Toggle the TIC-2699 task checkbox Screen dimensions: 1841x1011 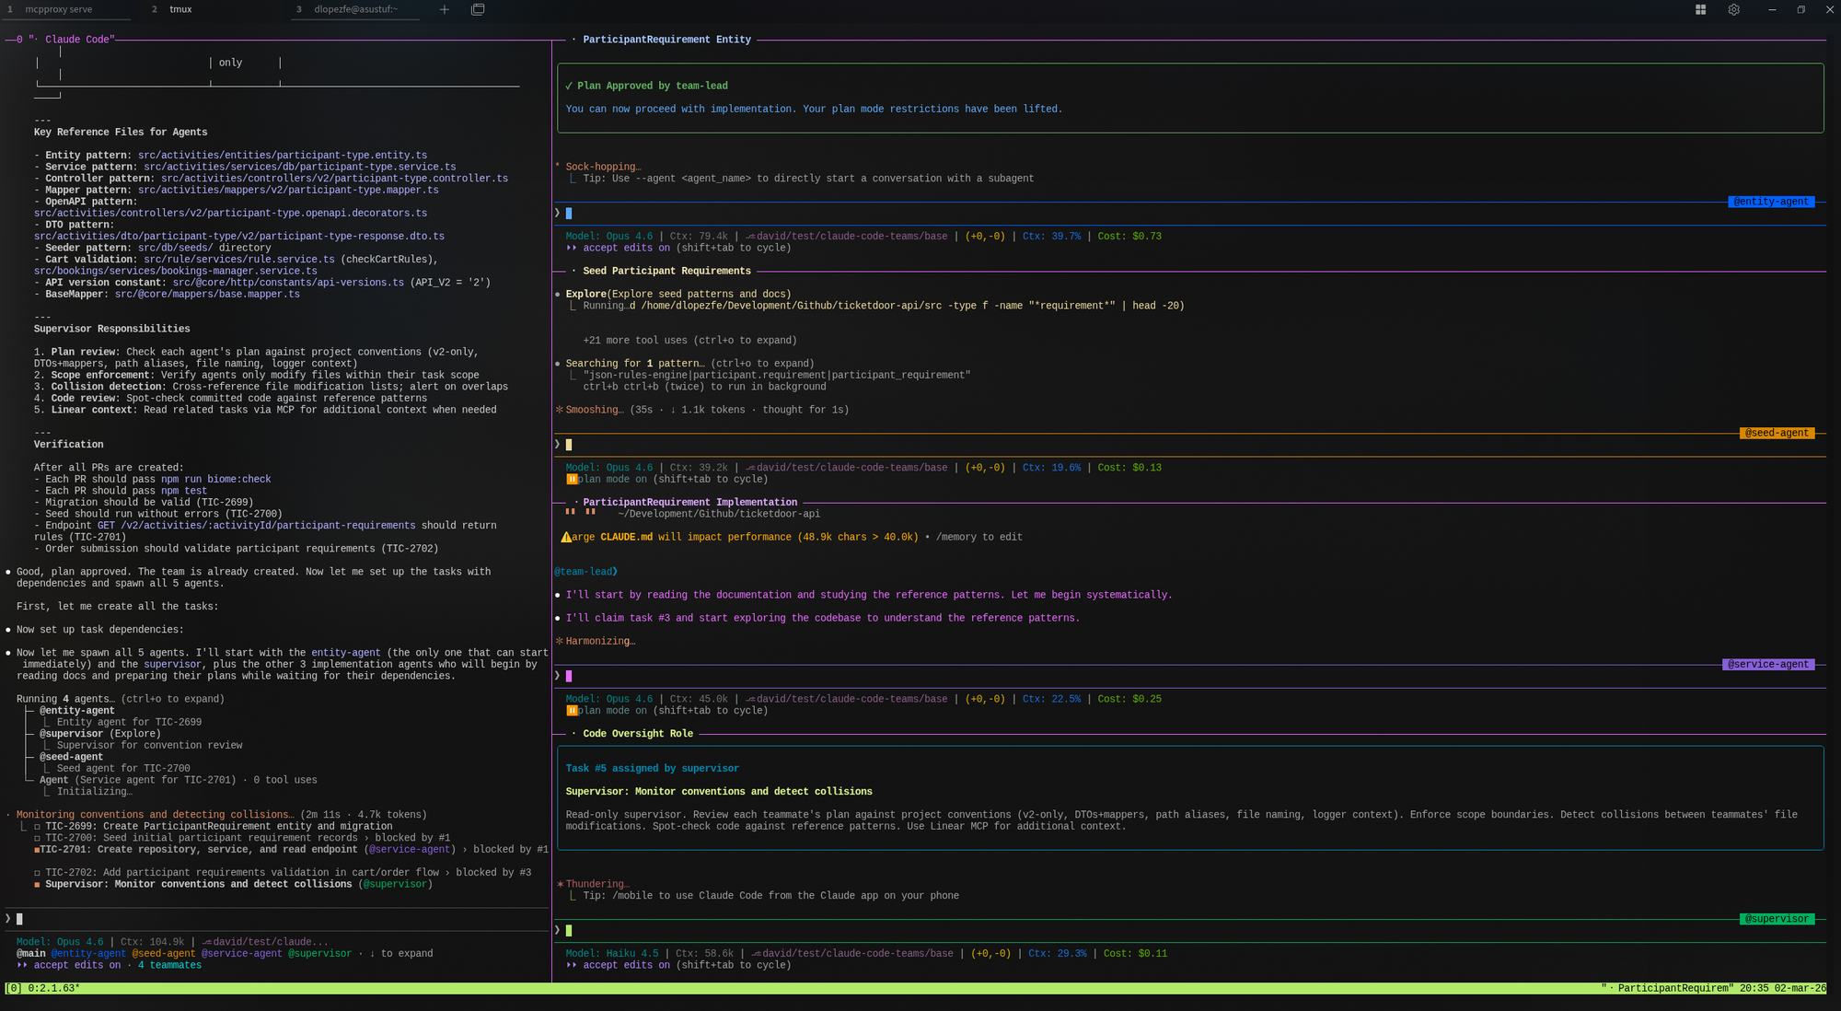(x=37, y=826)
